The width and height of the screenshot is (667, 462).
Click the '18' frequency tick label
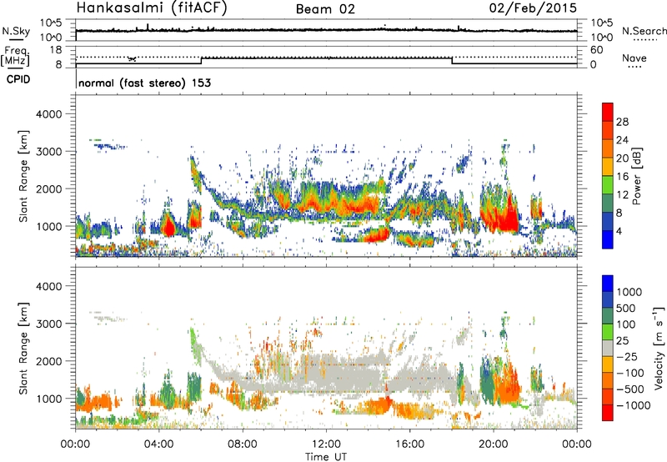pyautogui.click(x=56, y=50)
